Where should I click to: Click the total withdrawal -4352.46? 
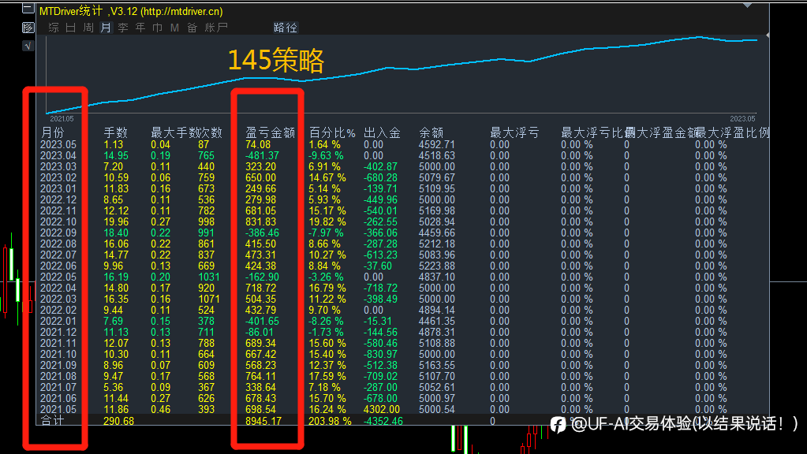[x=383, y=421]
